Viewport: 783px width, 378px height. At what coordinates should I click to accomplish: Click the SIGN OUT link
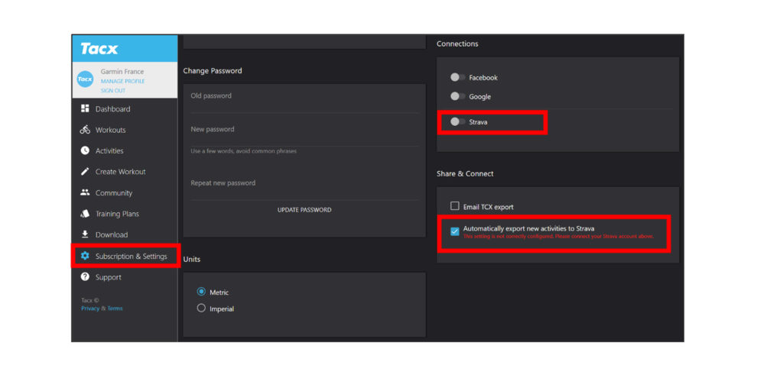[113, 91]
